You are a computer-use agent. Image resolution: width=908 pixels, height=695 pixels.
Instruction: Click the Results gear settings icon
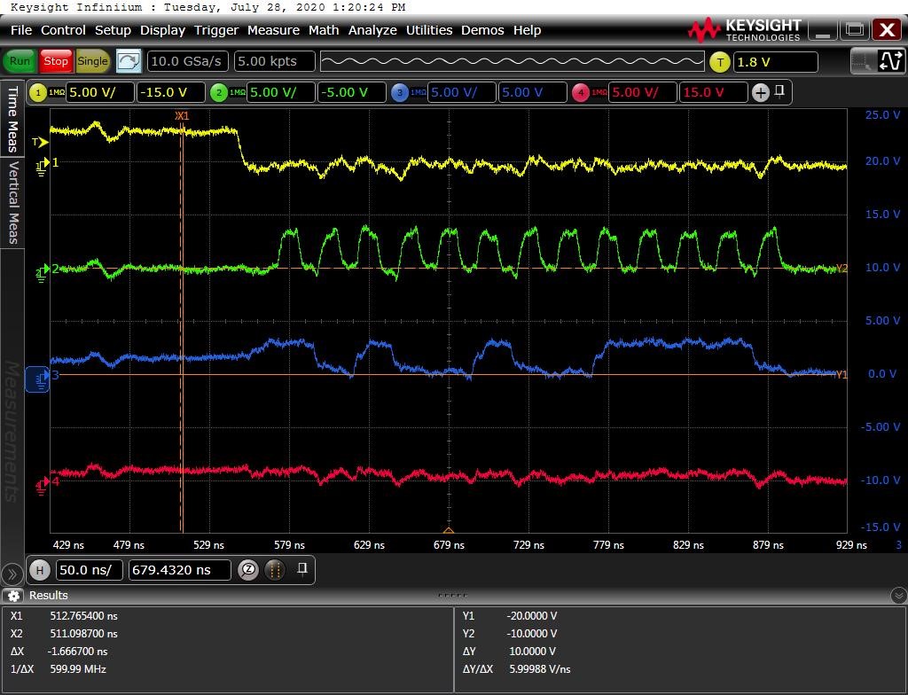click(x=13, y=596)
